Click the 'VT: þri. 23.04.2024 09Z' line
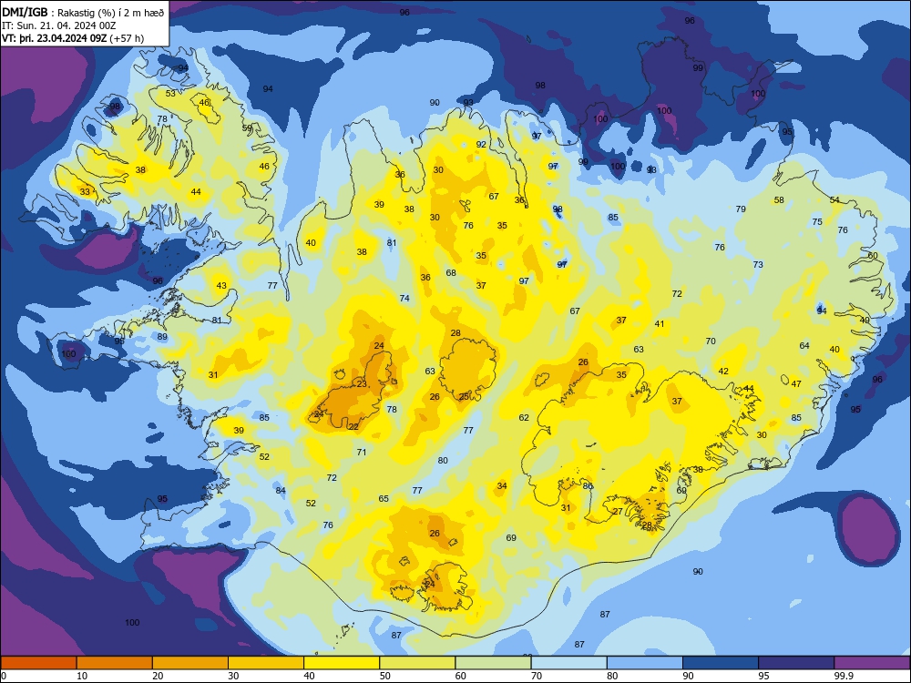911x683 pixels. tap(73, 38)
